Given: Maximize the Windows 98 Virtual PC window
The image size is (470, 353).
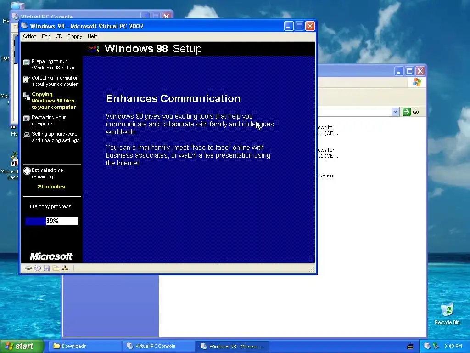Looking at the screenshot, I should coord(299,26).
